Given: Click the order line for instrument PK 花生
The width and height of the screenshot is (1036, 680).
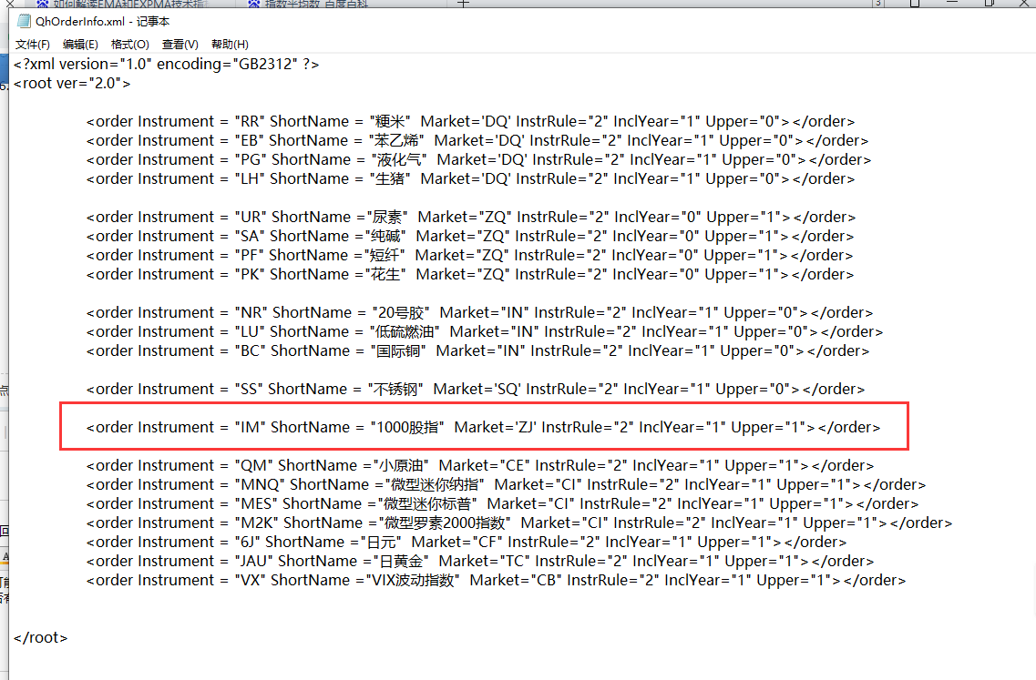Looking at the screenshot, I should click(470, 275).
